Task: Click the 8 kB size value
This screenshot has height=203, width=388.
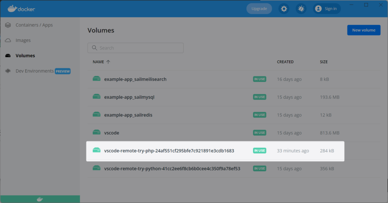Action: click(324, 79)
